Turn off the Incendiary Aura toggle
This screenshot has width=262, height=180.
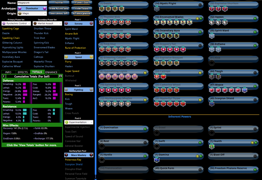click(200, 32)
